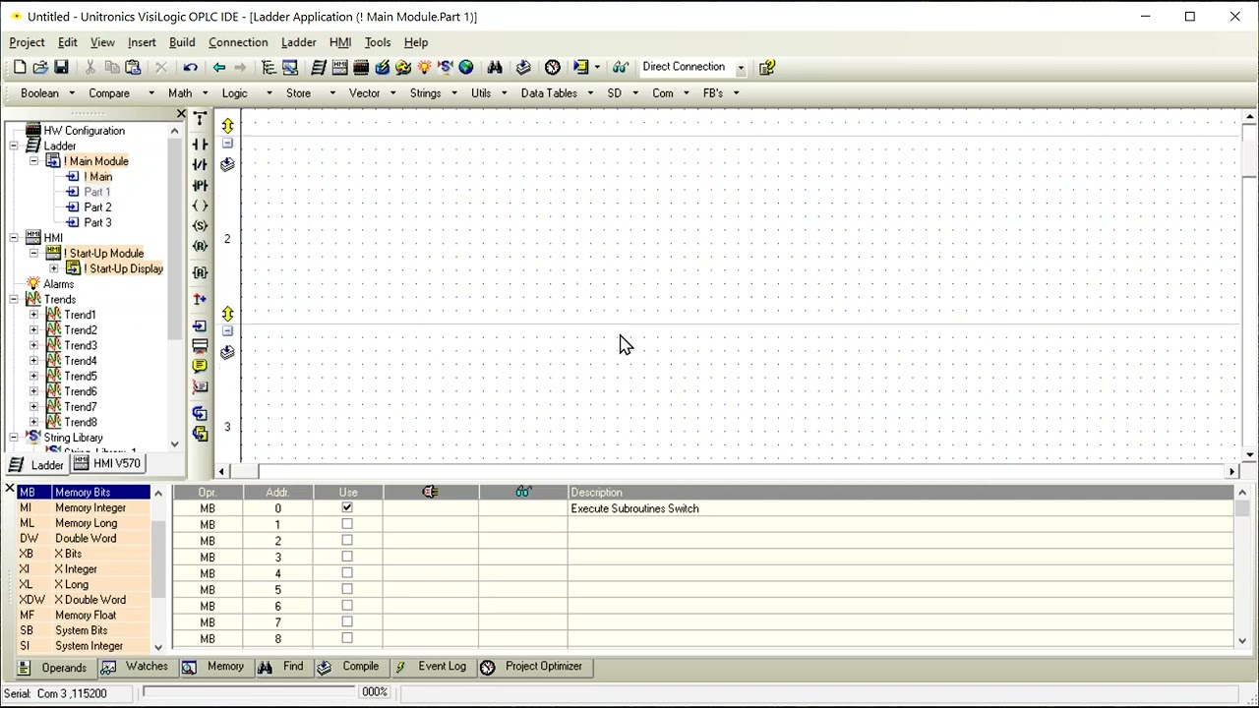This screenshot has width=1259, height=708.
Task: Open the Connection menu
Action: pos(238,42)
